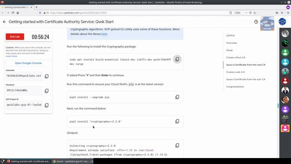This screenshot has width=291, height=164.
Task: Copy the output code block
Action: click(x=177, y=145)
